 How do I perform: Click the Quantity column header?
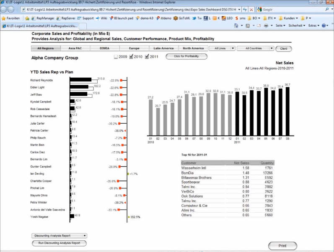(x=267, y=163)
